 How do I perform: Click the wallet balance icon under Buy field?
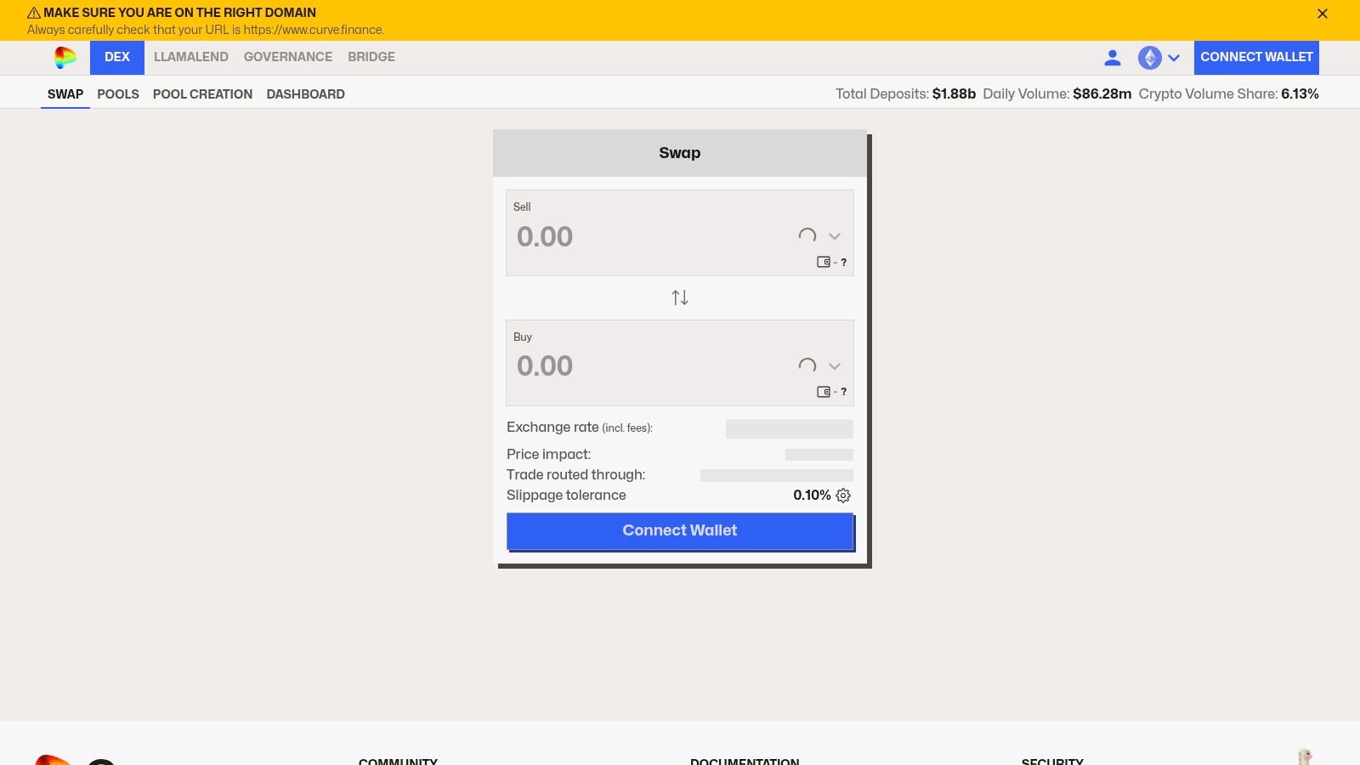pos(823,392)
